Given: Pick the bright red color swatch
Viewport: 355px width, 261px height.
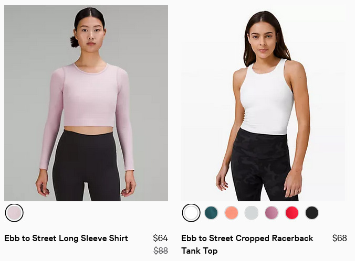Looking at the screenshot, I should pos(292,213).
